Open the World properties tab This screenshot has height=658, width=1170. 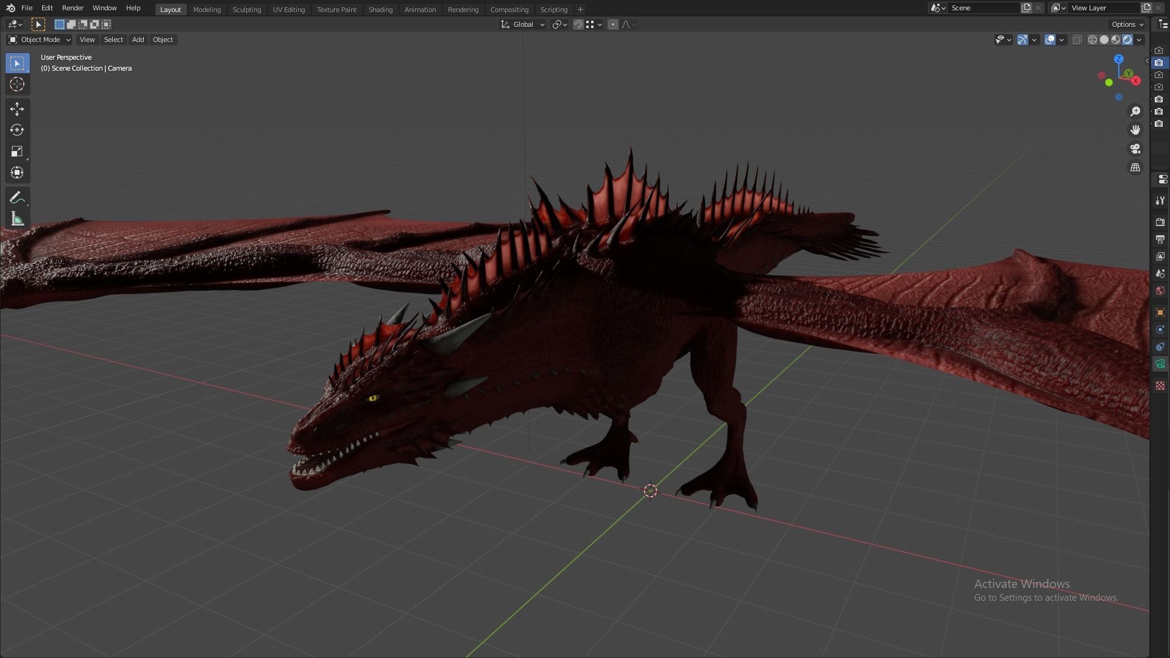[x=1160, y=291]
